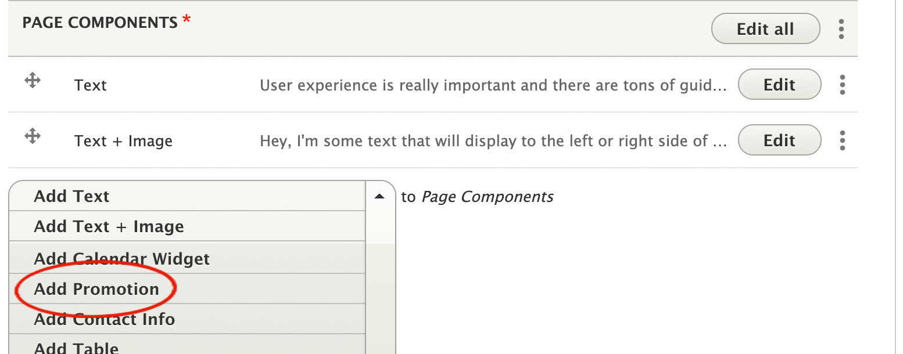Select Add Table from the list

[187, 346]
